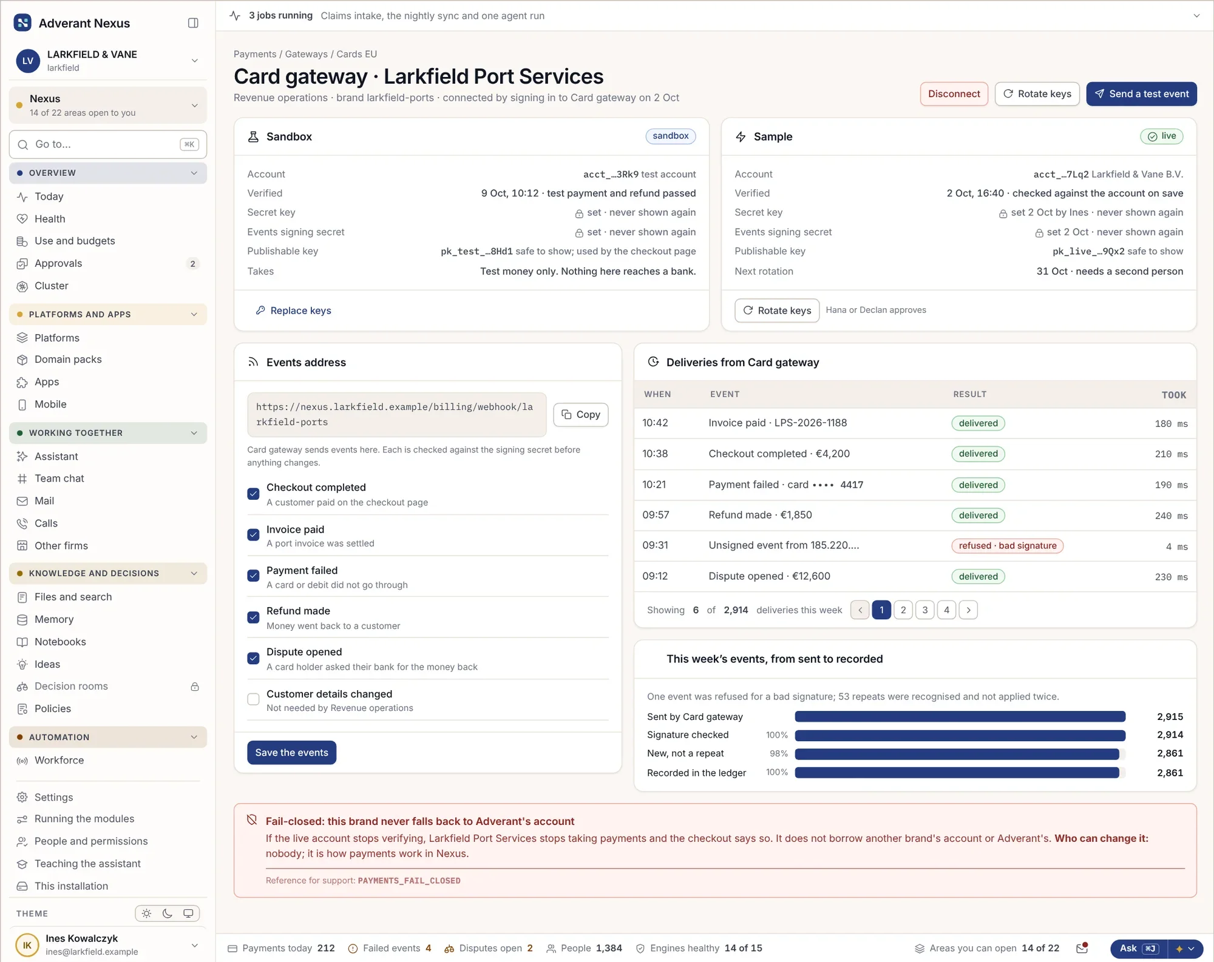Expand the running jobs banner chevron
1214x962 pixels.
(1196, 16)
